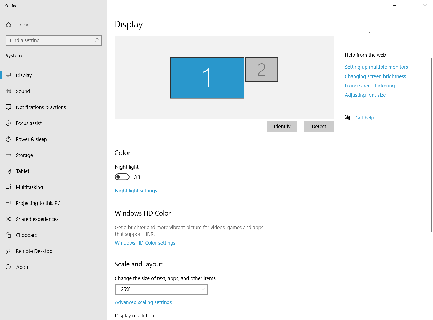Select display 1 in the monitor diagram
Viewport: 433px width, 320px height.
[207, 77]
